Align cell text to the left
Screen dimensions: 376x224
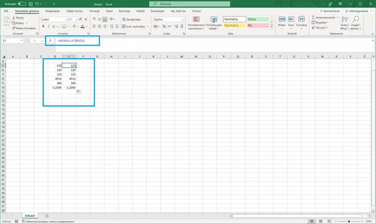pos(94,26)
